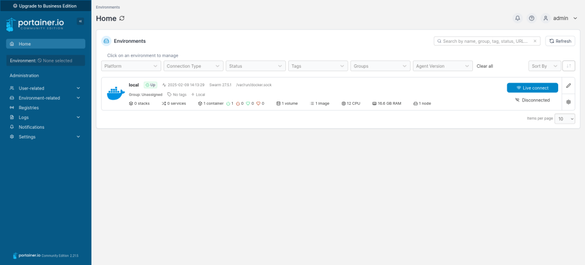Expand the Agent Version filter dropdown
This screenshot has height=265, width=585.
tap(443, 66)
